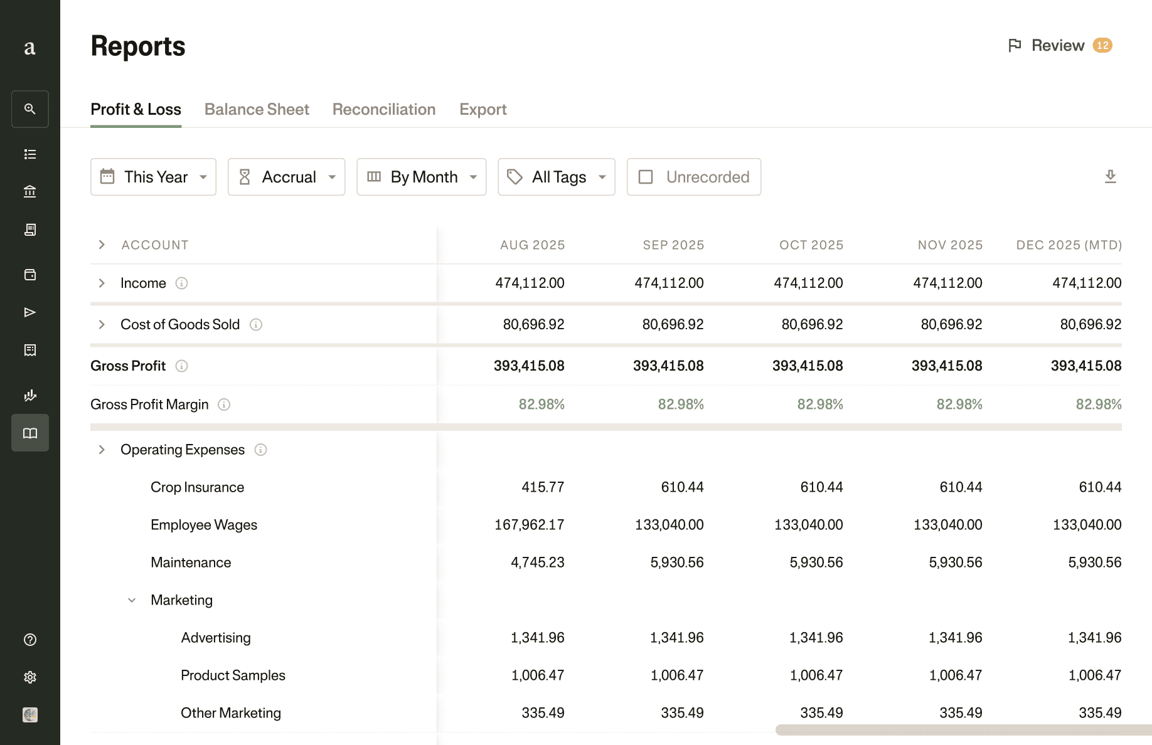The height and width of the screenshot is (745, 1152).
Task: Open the Reports book sidebar icon
Action: 29,432
